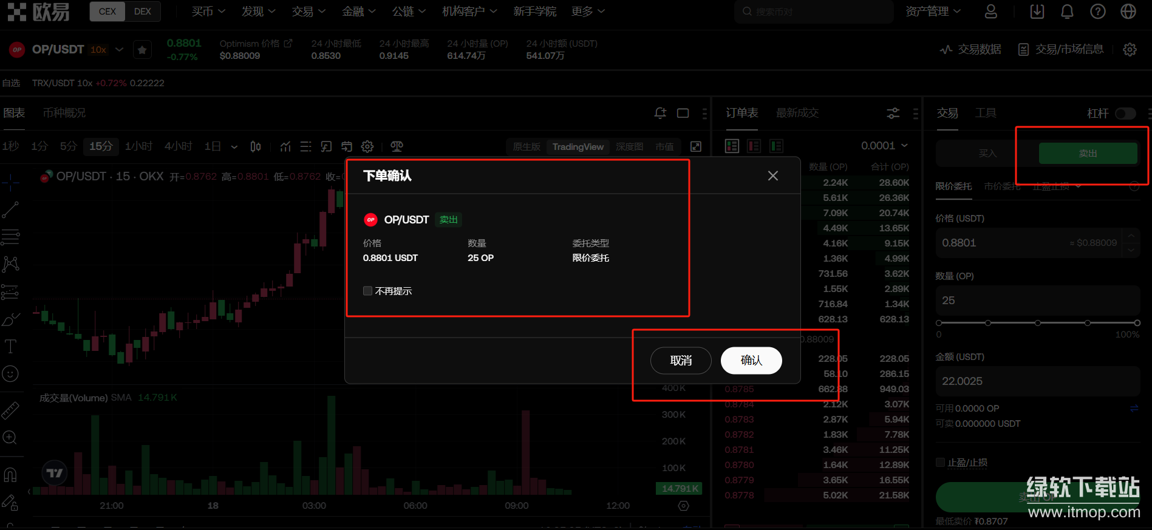Toggle the chart panel layout rectangle icon
Viewport: 1152px width, 530px height.
click(x=683, y=113)
